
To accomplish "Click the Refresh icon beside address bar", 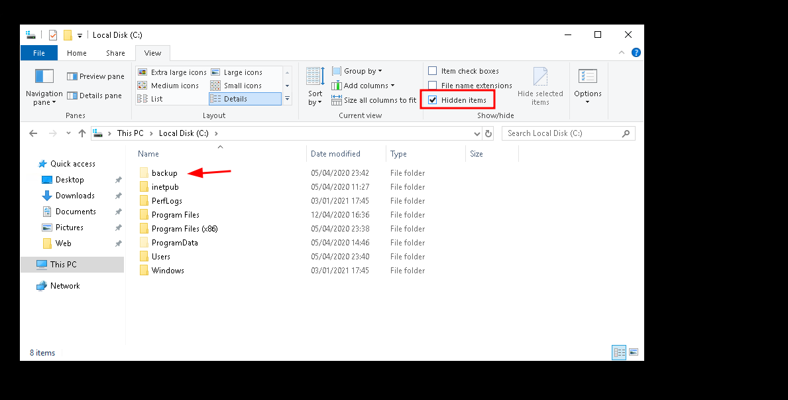I will (x=488, y=133).
